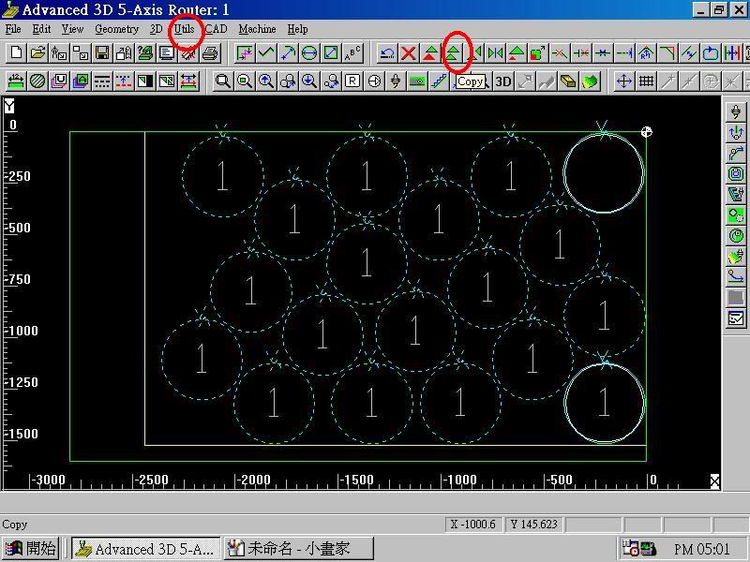Click the green checkmark polyline icon
Screen dimensions: 750x562
click(x=266, y=52)
